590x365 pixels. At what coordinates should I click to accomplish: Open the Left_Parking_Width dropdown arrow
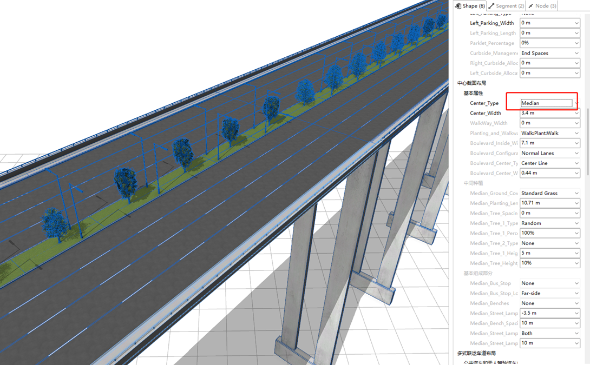pyautogui.click(x=576, y=23)
